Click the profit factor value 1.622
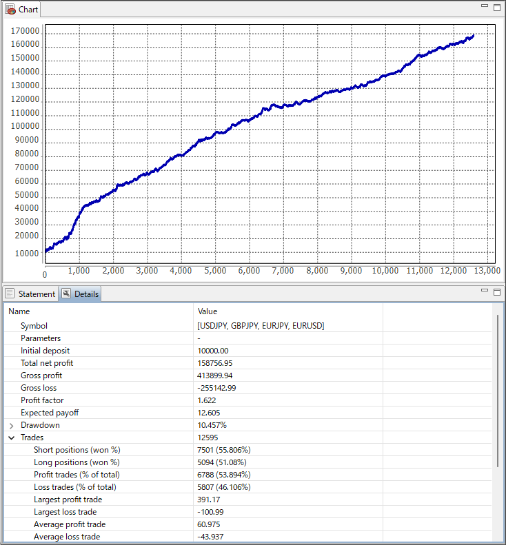The width and height of the screenshot is (506, 545). pyautogui.click(x=207, y=400)
